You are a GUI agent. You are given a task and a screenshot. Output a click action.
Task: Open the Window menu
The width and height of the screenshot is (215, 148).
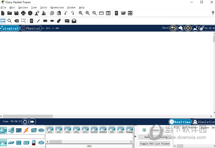coord(71,8)
